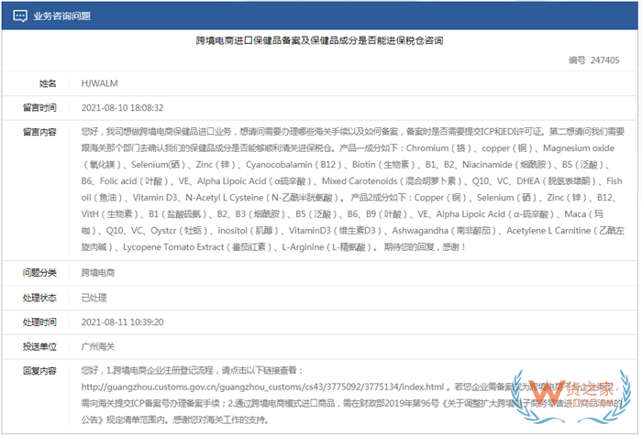Viewport: 642px width, 436px height.
Task: Click the text Ashwagandha in the message
Action: pyautogui.click(x=420, y=231)
